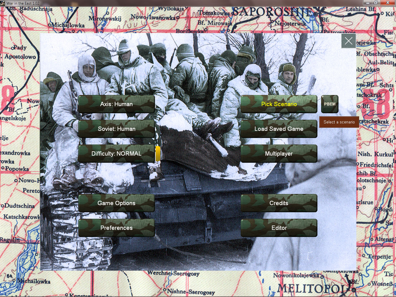Toggle the Soviet: Human player setting
The image size is (396, 297).
coord(117,129)
